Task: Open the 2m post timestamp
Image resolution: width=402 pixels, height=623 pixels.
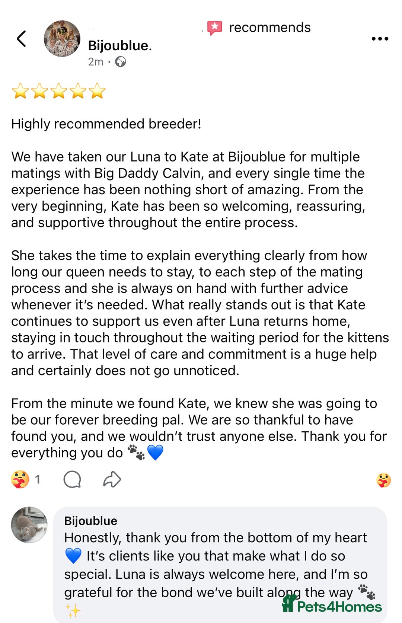Action: pos(95,62)
